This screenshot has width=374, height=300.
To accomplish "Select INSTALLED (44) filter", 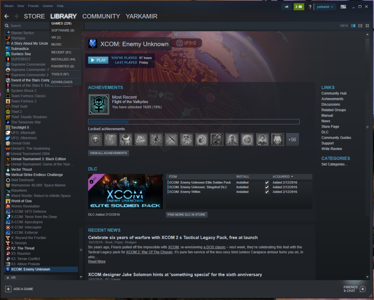I will point(63,59).
